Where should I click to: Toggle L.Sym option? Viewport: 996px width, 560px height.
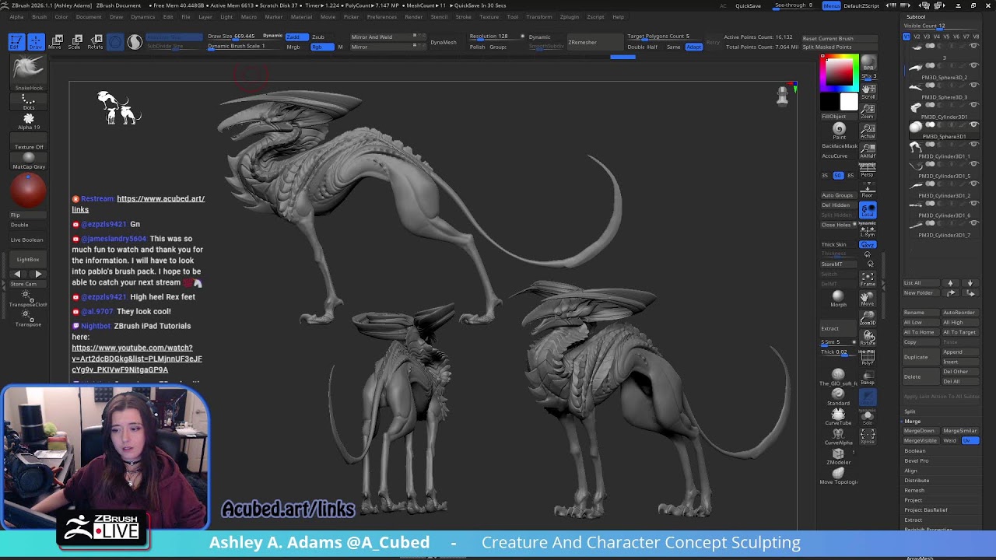[x=868, y=229]
